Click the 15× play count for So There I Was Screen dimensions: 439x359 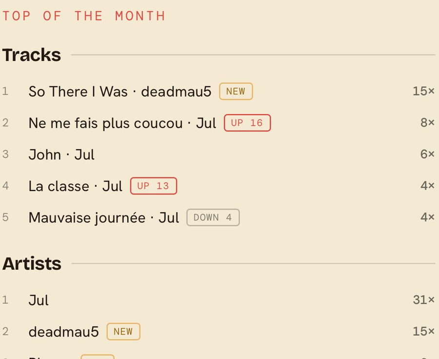[x=423, y=91]
